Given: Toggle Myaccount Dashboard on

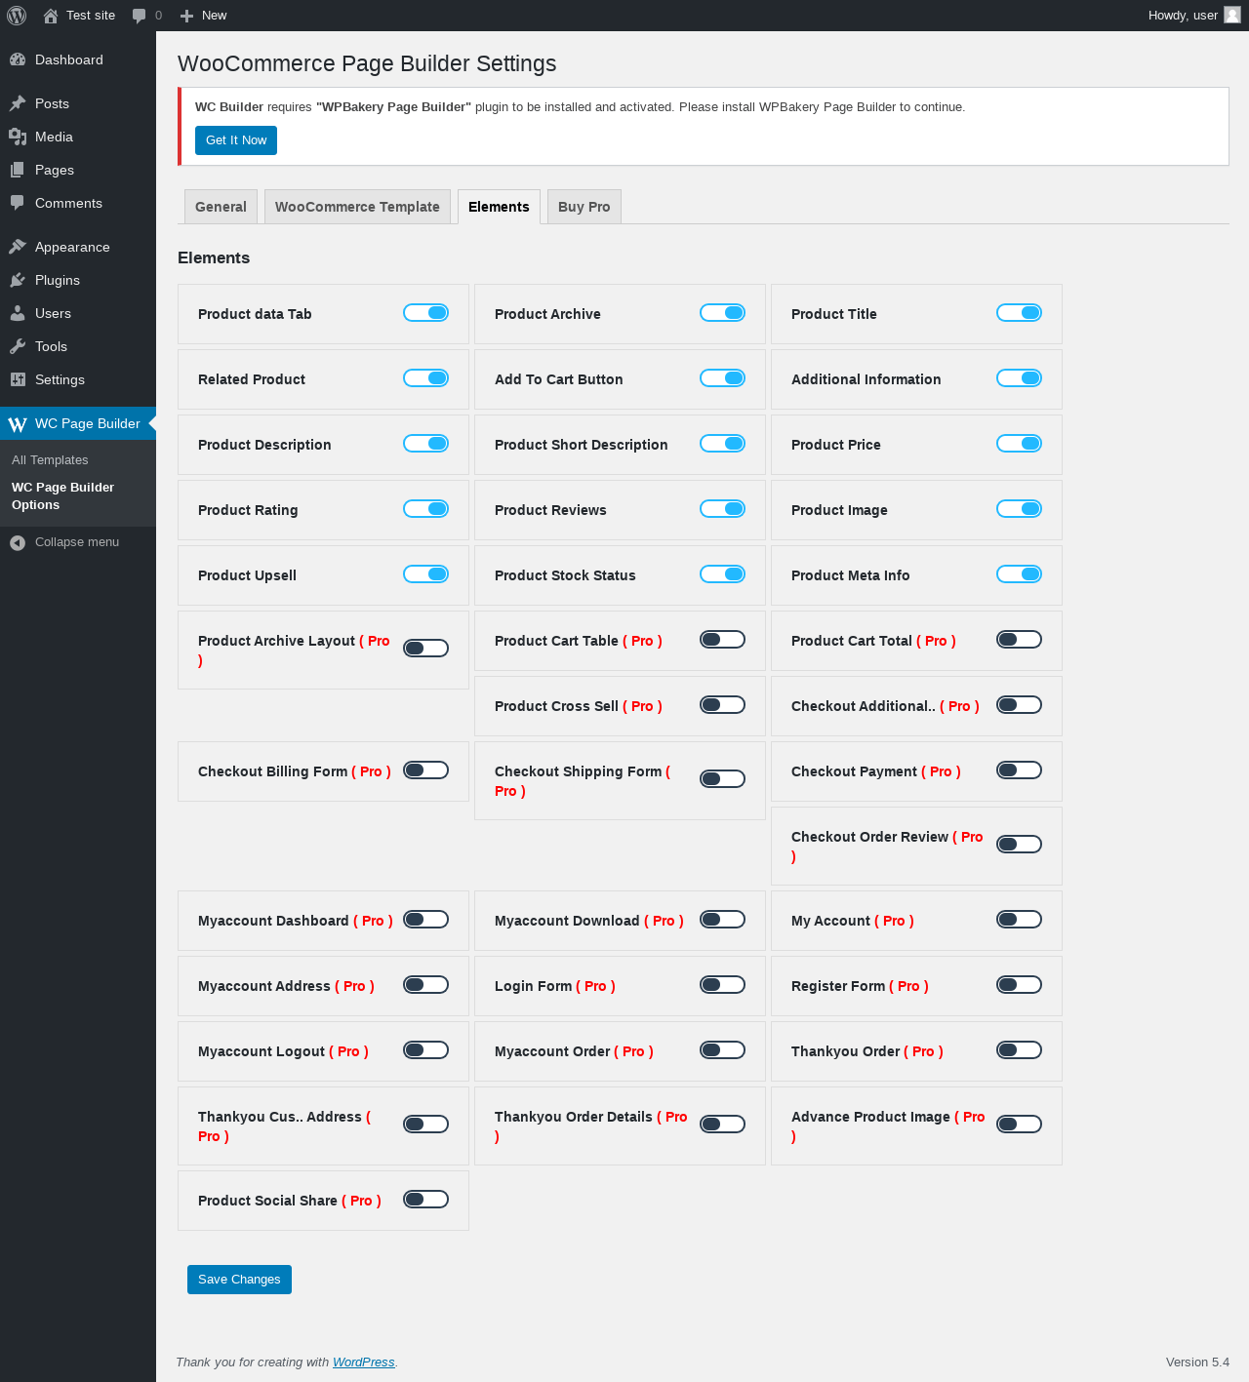Looking at the screenshot, I should point(426,920).
